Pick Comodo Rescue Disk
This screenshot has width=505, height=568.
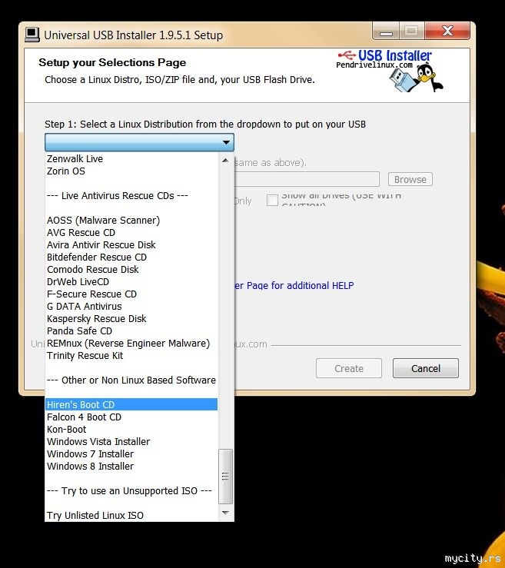point(131,270)
